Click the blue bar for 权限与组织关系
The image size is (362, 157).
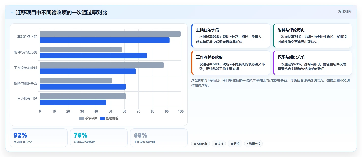83,87
